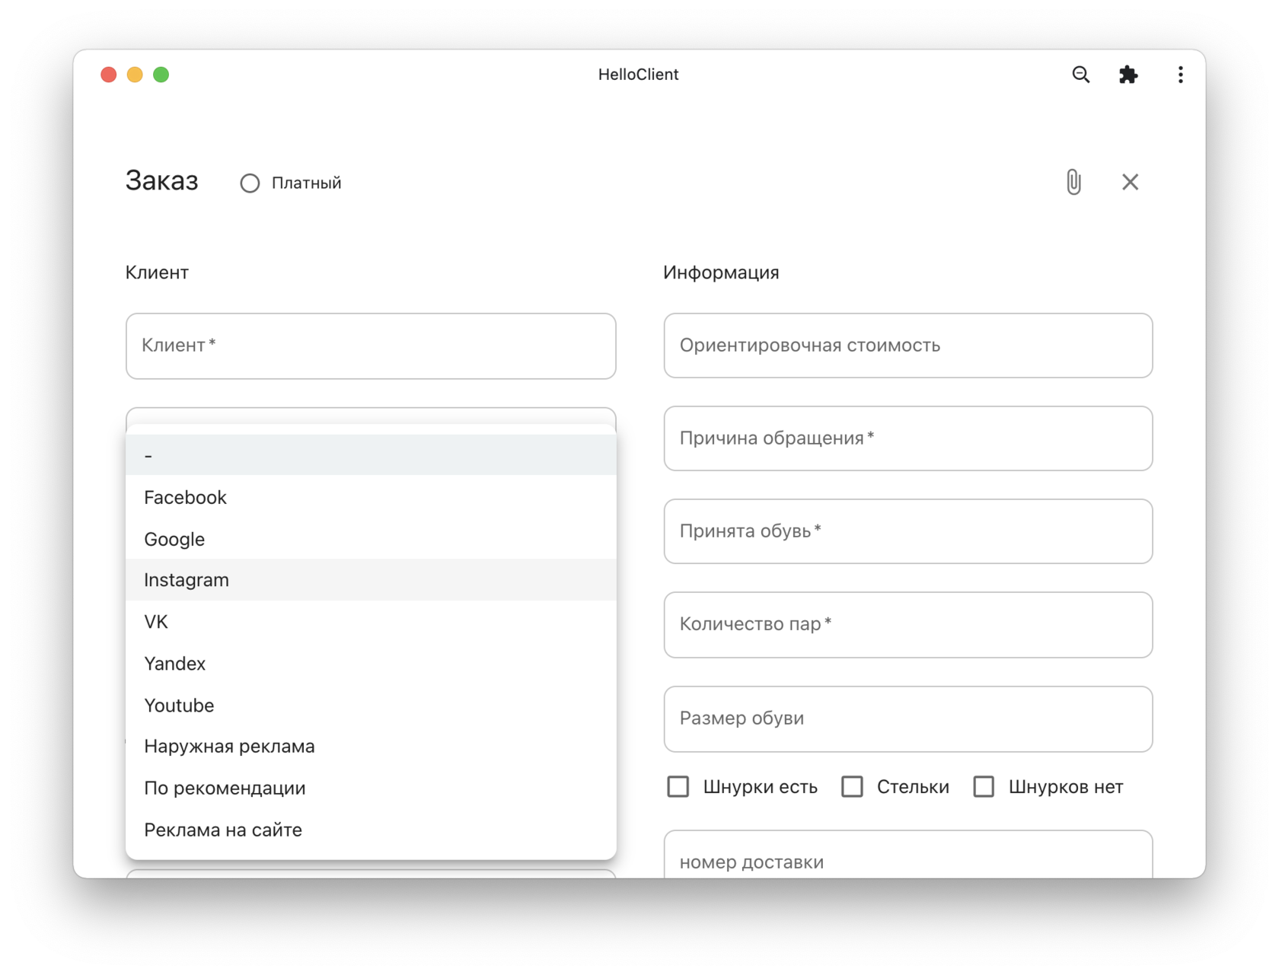Click the yellow minimize window button
Image resolution: width=1279 pixels, height=975 pixels.
pos(135,75)
